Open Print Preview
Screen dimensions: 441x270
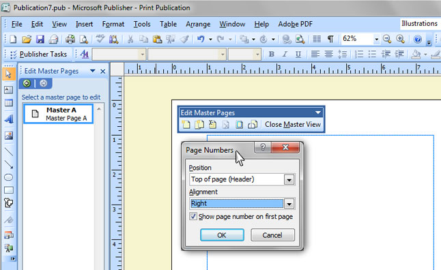coord(83,39)
